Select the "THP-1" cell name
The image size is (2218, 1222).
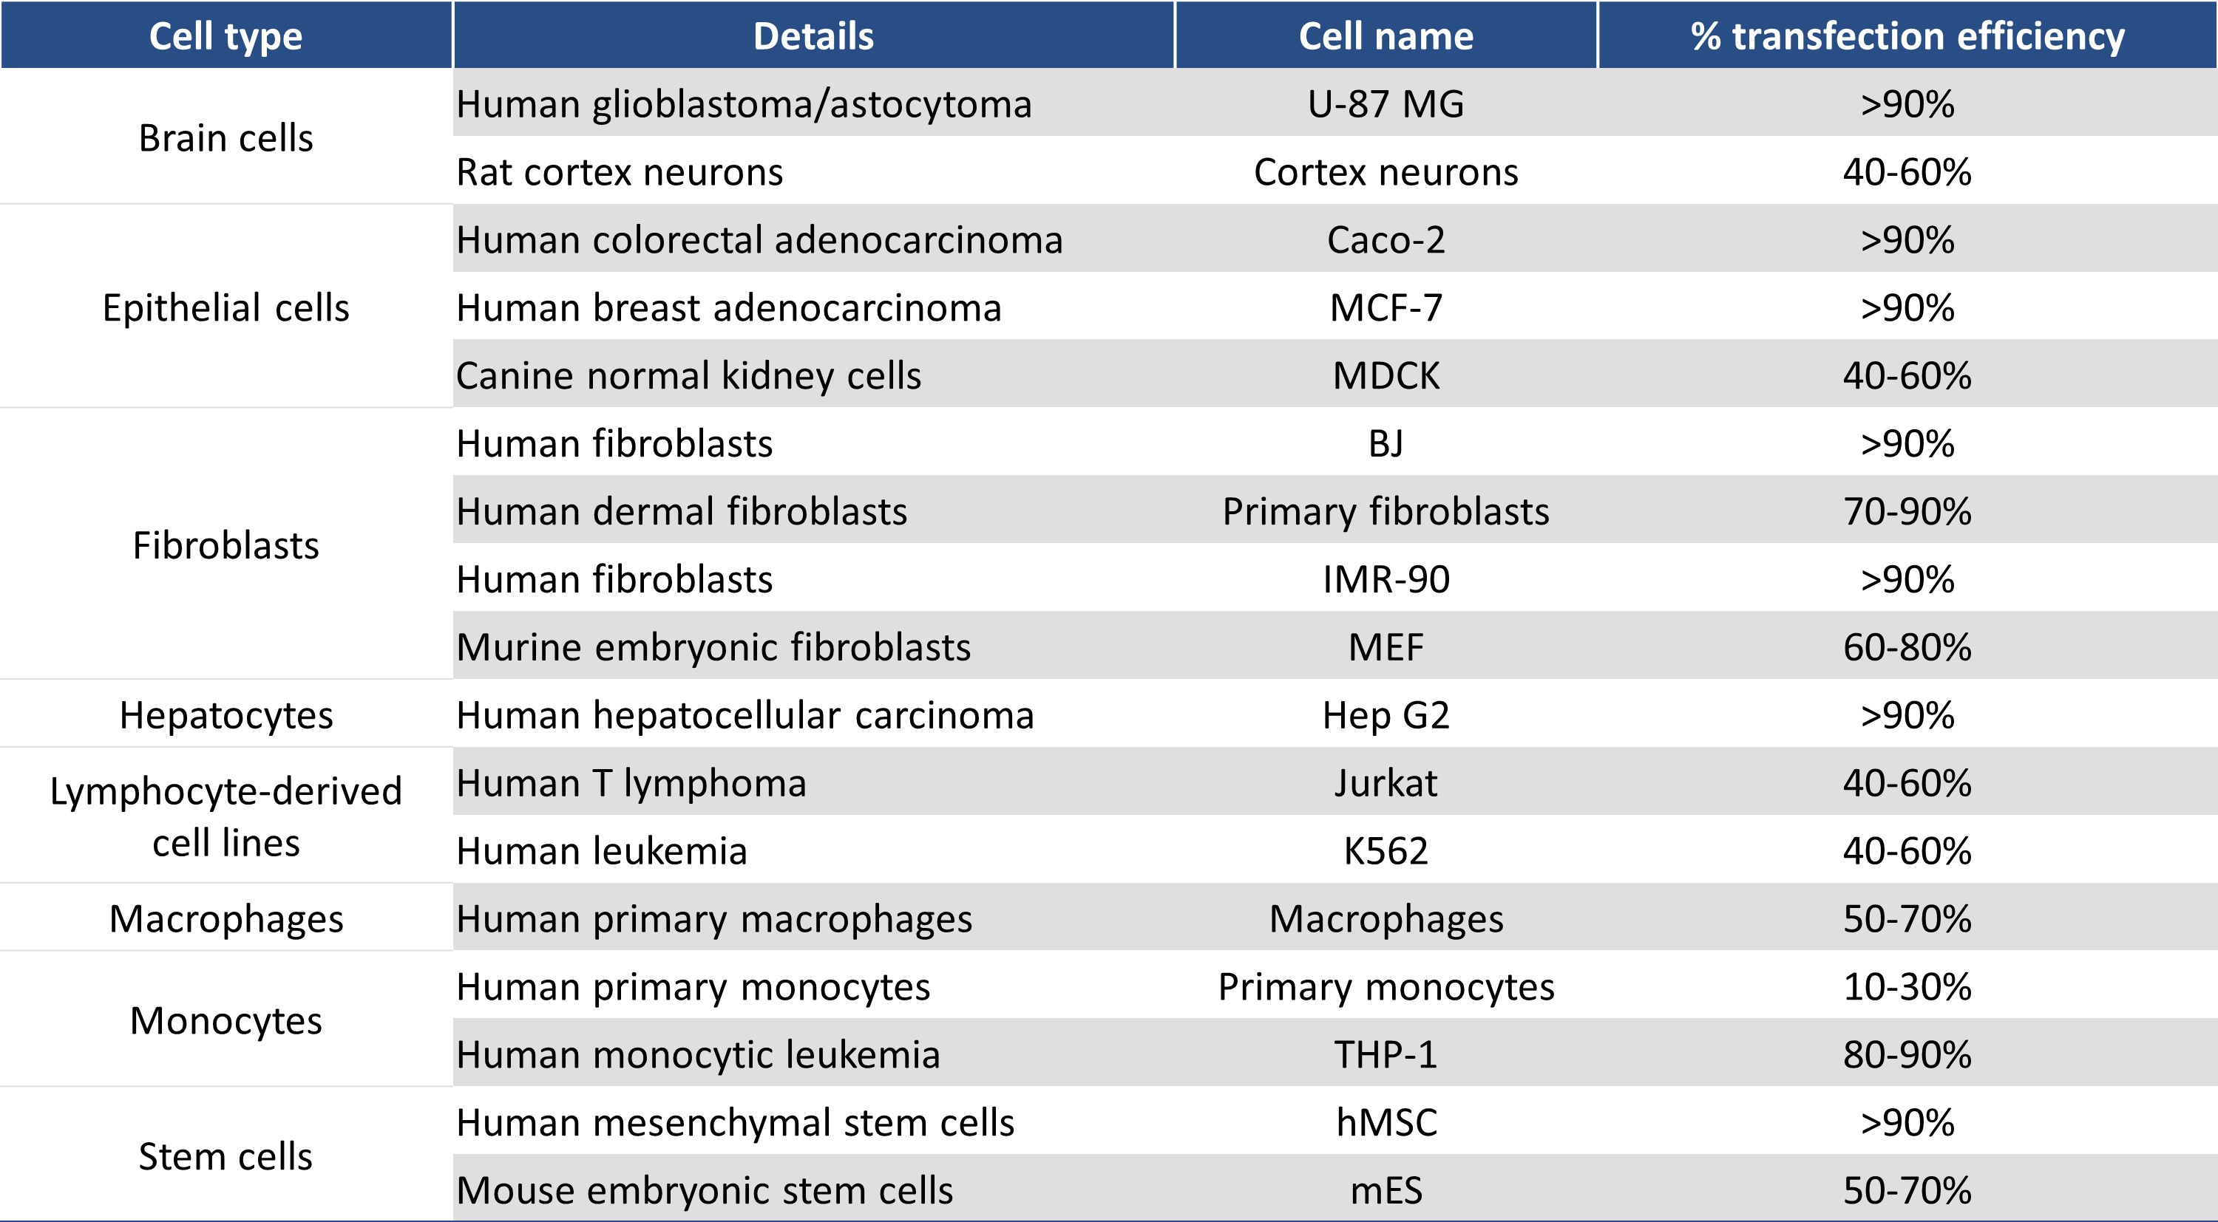[1386, 1054]
